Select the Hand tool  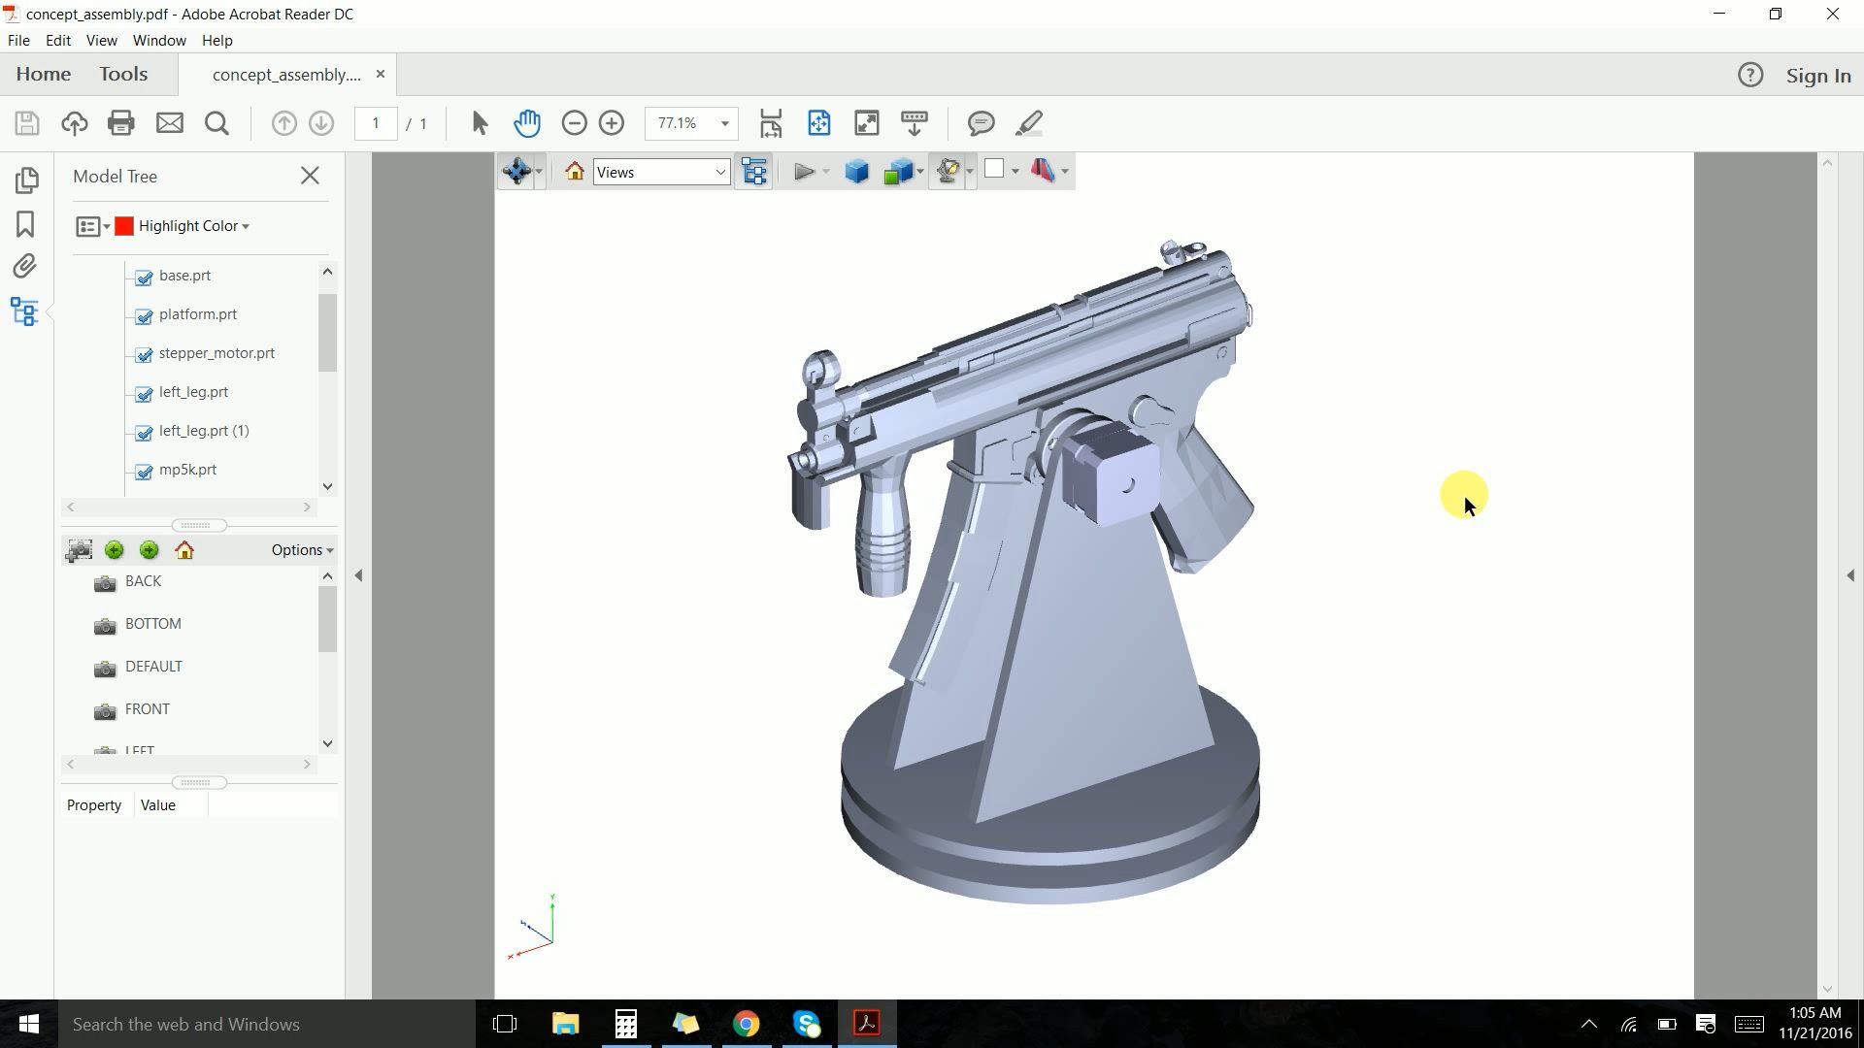click(x=527, y=123)
